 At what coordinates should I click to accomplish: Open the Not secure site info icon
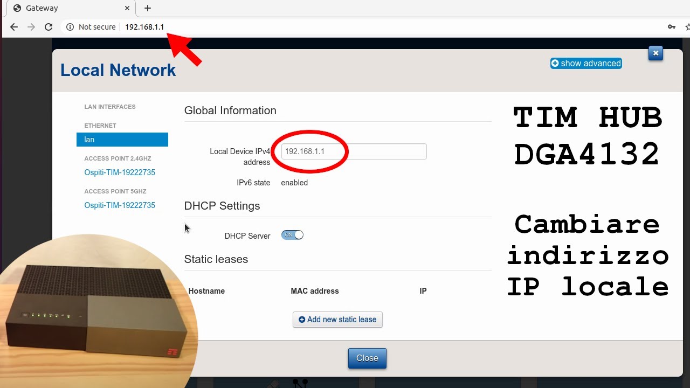(x=70, y=27)
